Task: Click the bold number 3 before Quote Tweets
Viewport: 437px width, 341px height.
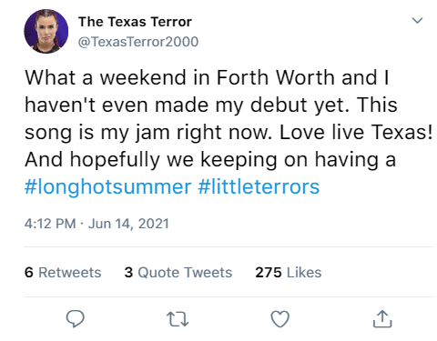Action: (128, 272)
